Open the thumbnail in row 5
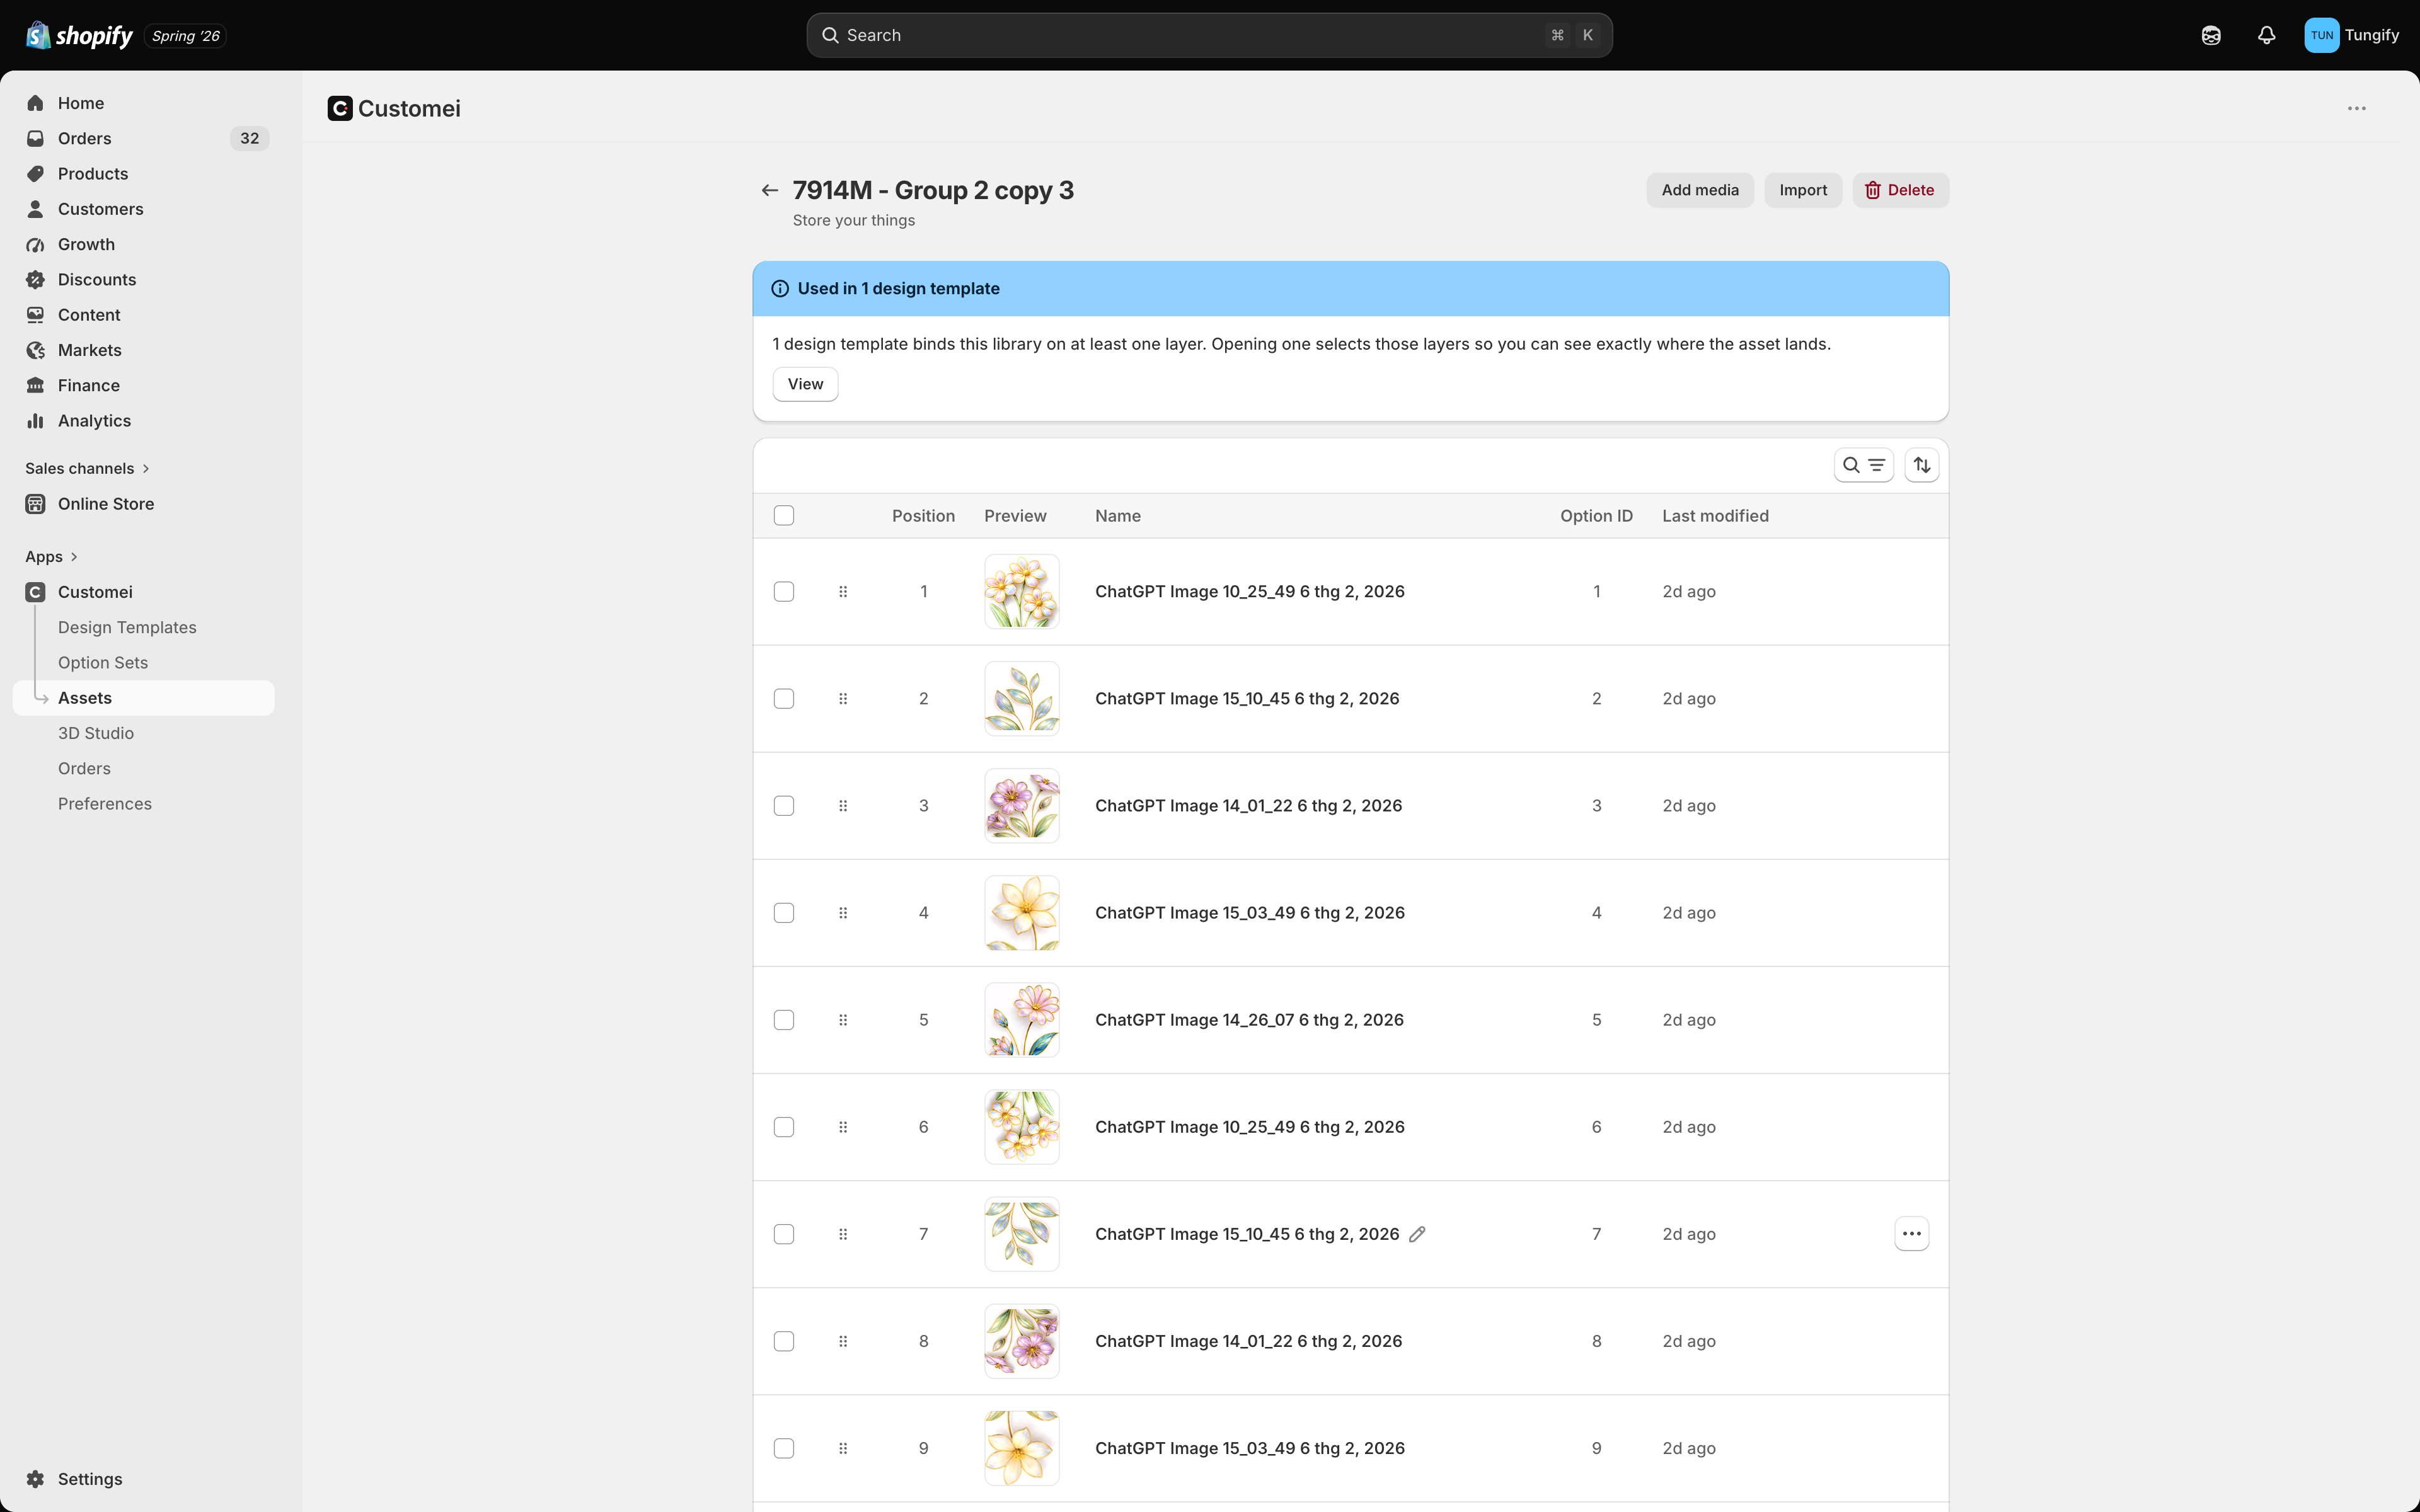Image resolution: width=2420 pixels, height=1512 pixels. pos(1021,1020)
